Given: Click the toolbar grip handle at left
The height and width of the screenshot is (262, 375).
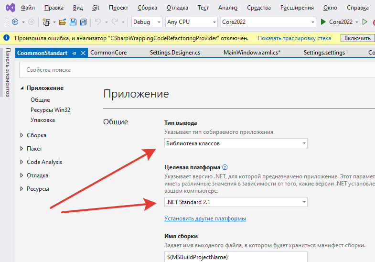Looking at the screenshot, I should point(7,22).
